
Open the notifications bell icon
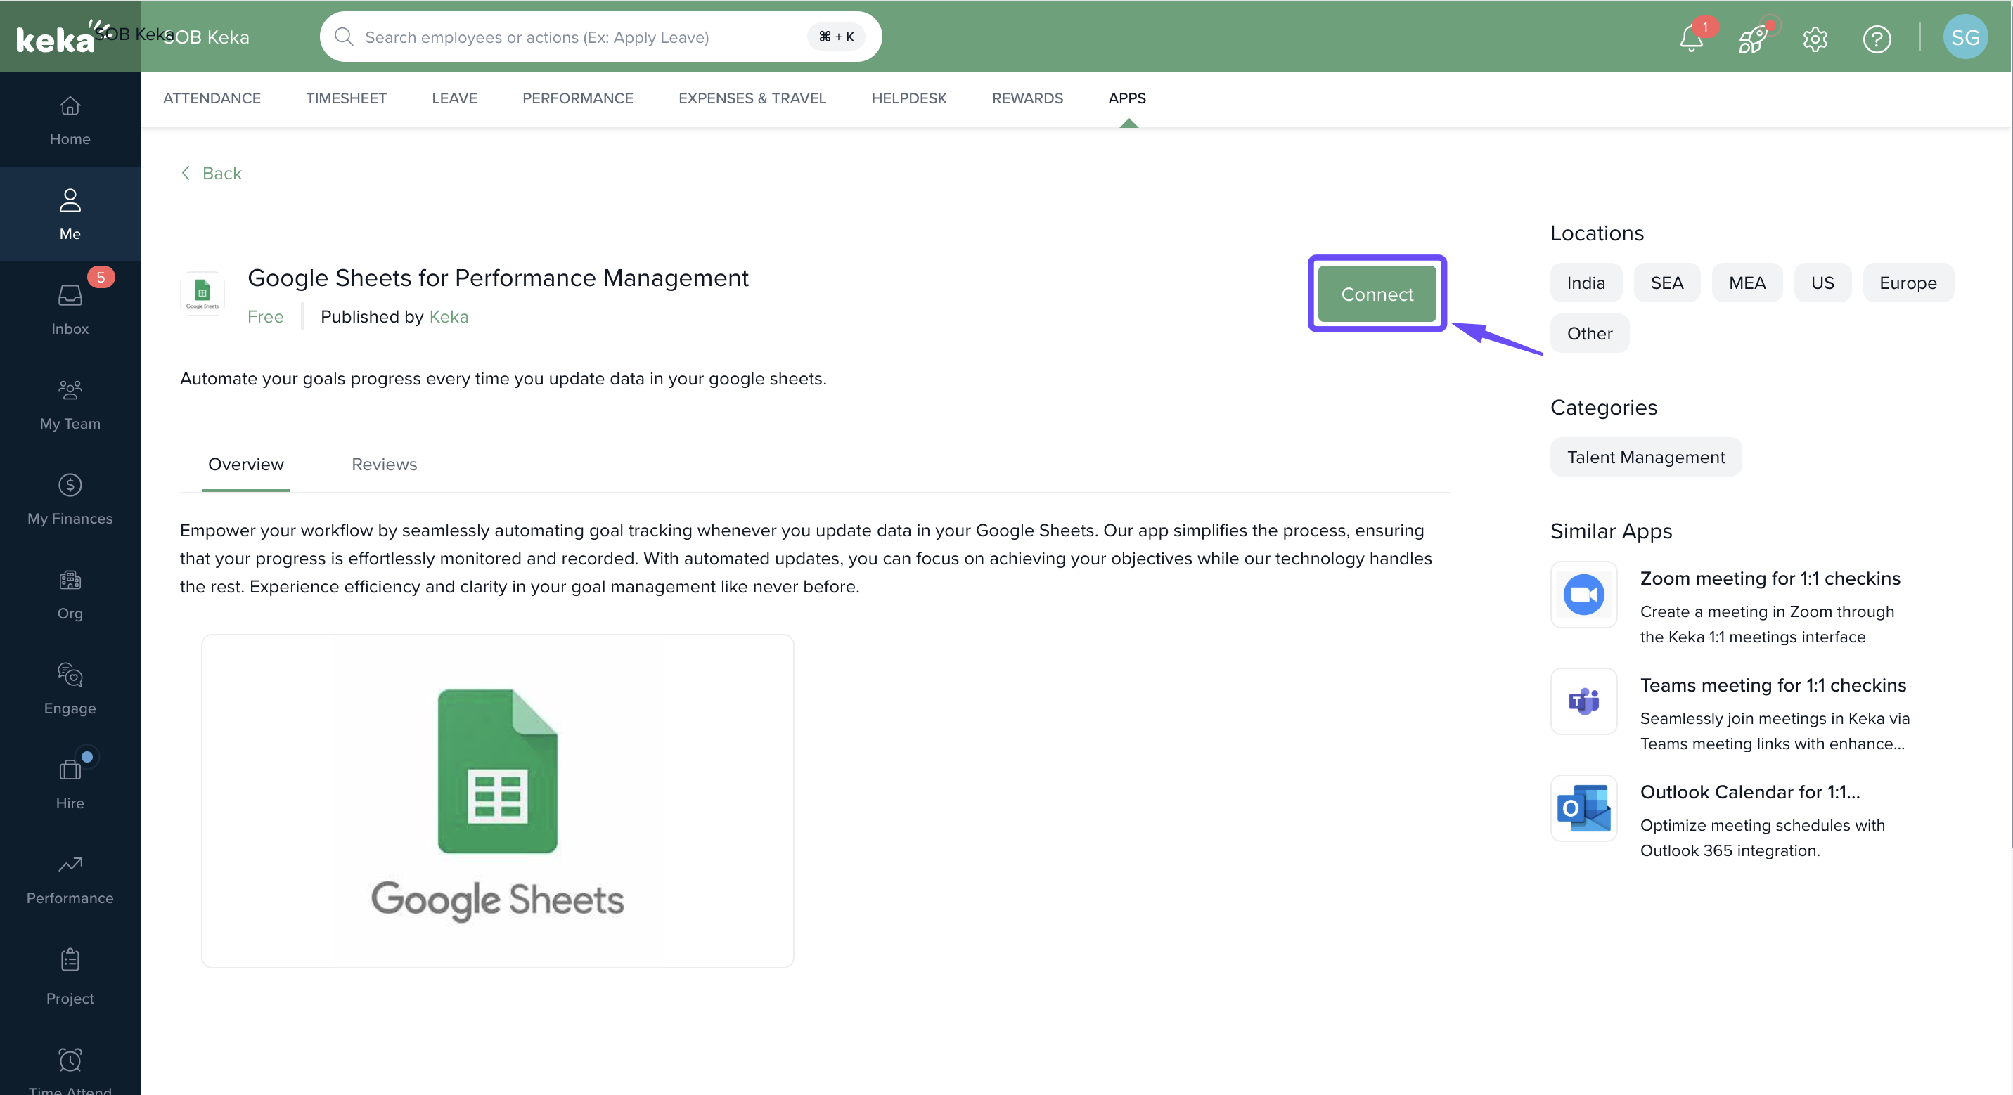(x=1691, y=37)
